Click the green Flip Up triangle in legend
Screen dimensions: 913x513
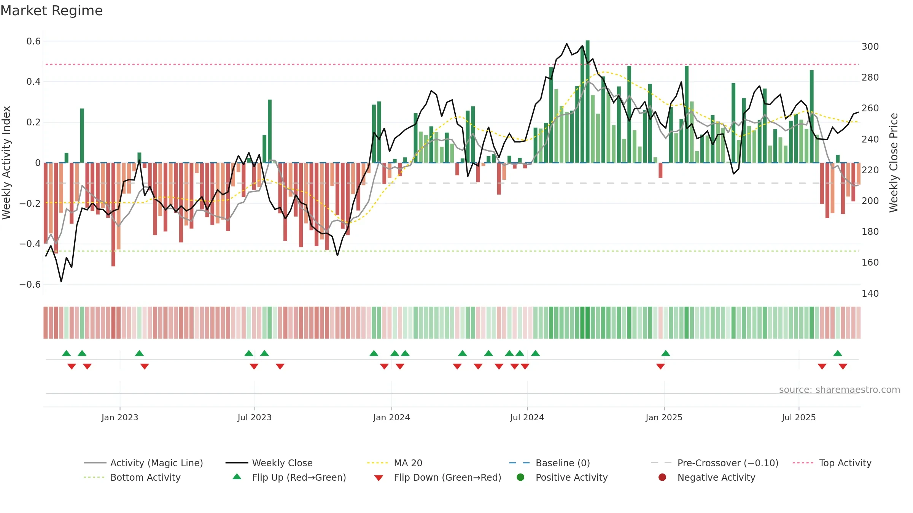coord(237,477)
